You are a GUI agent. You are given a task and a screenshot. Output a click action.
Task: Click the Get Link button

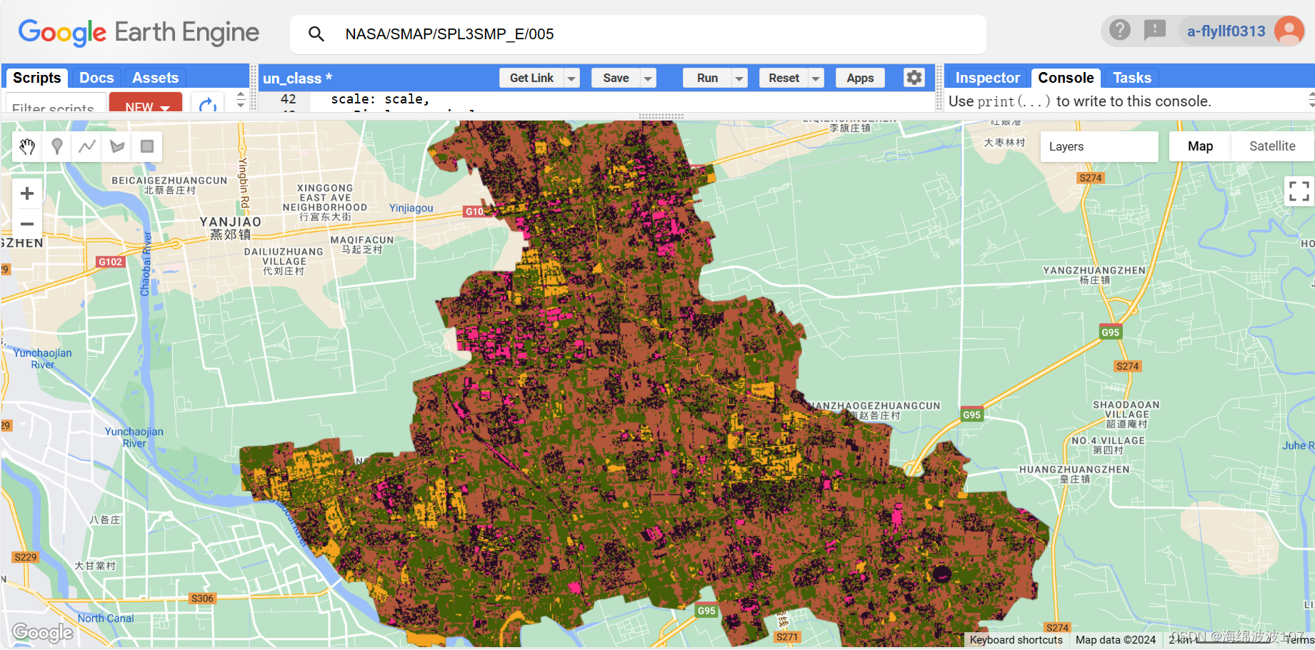tap(531, 78)
